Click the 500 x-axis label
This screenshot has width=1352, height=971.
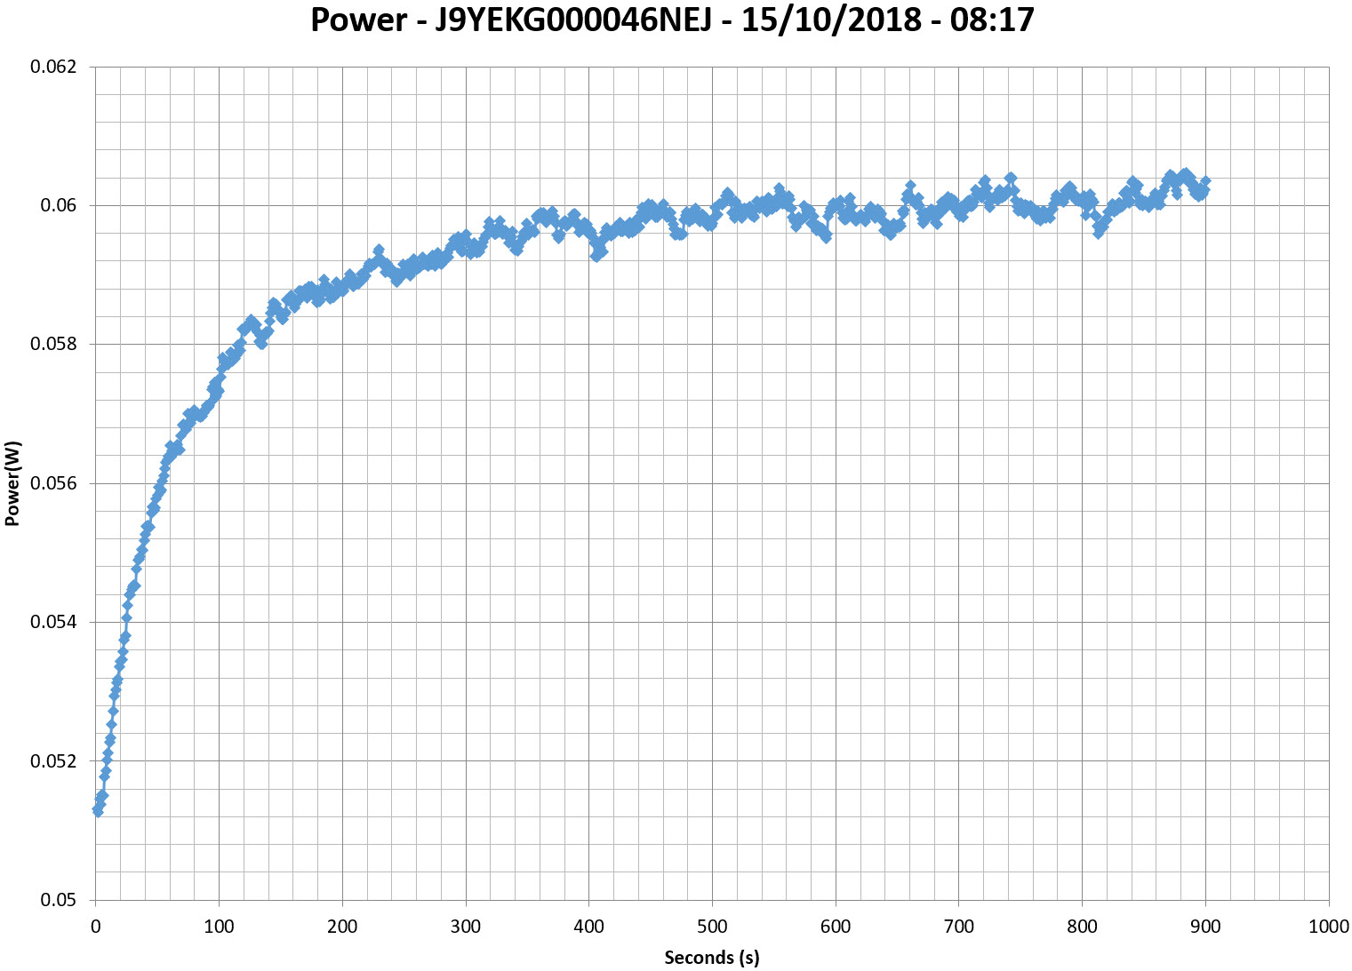(x=712, y=927)
